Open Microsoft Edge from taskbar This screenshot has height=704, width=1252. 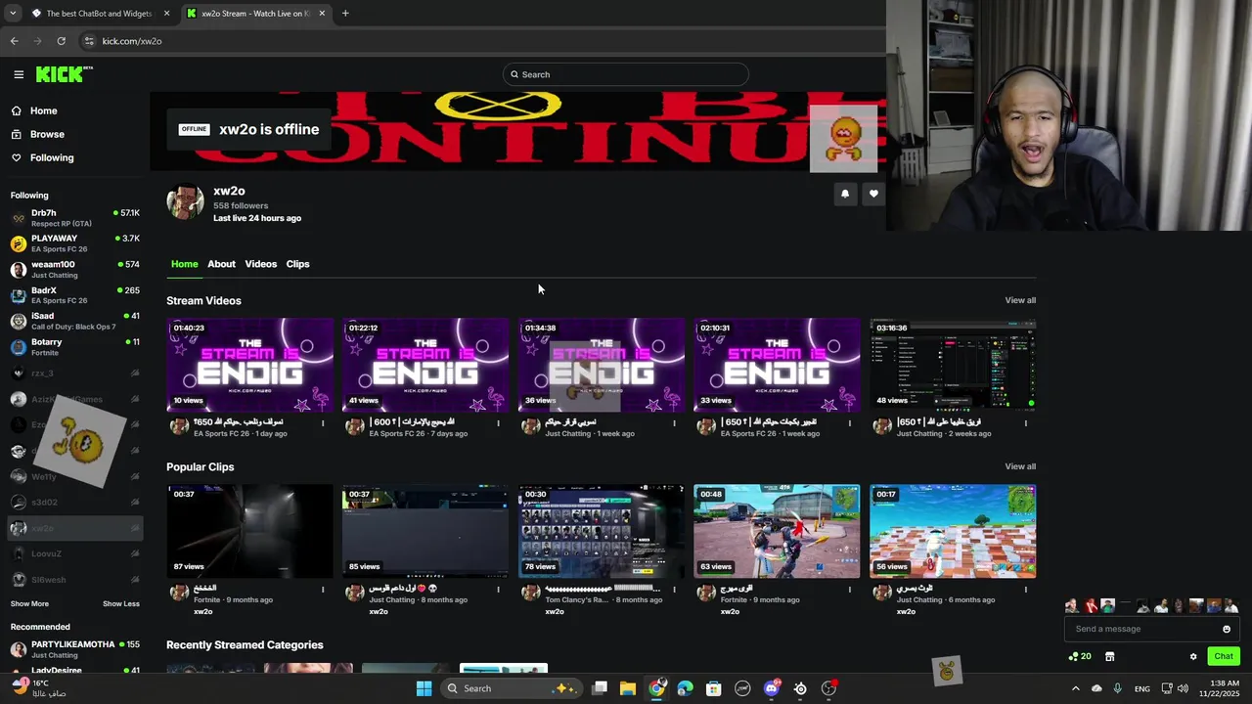[x=685, y=688]
